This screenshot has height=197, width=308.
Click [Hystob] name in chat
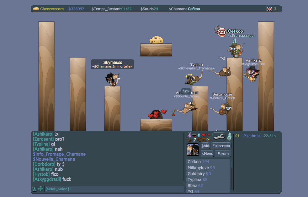point(41,174)
